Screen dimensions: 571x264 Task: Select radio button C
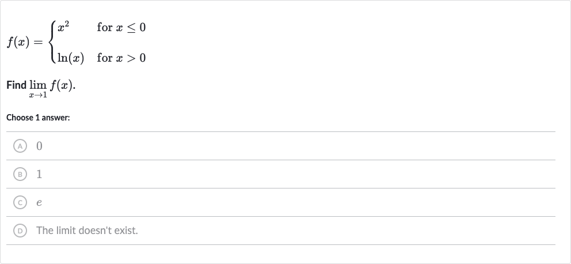tap(20, 202)
